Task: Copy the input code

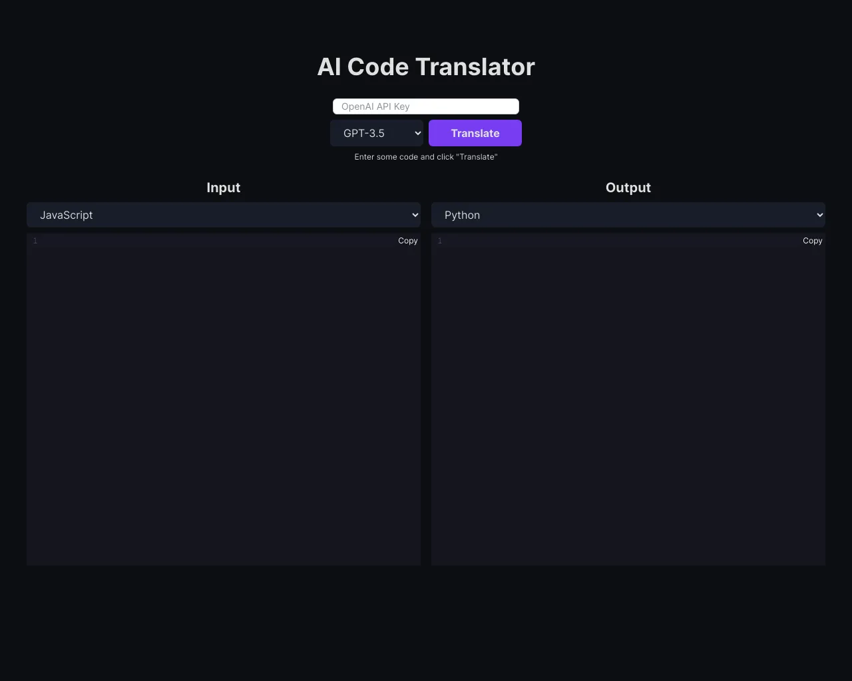Action: point(407,241)
